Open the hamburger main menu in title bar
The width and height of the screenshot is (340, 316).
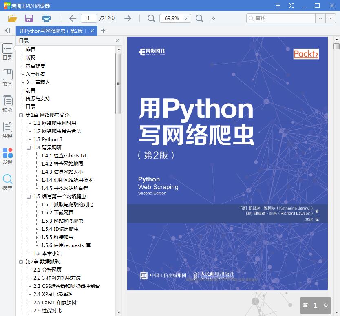click(278, 6)
